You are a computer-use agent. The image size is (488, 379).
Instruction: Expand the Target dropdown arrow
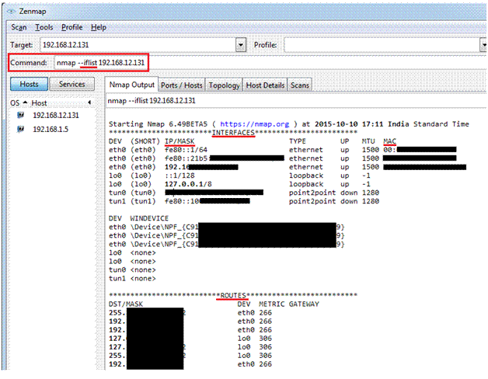pyautogui.click(x=241, y=45)
